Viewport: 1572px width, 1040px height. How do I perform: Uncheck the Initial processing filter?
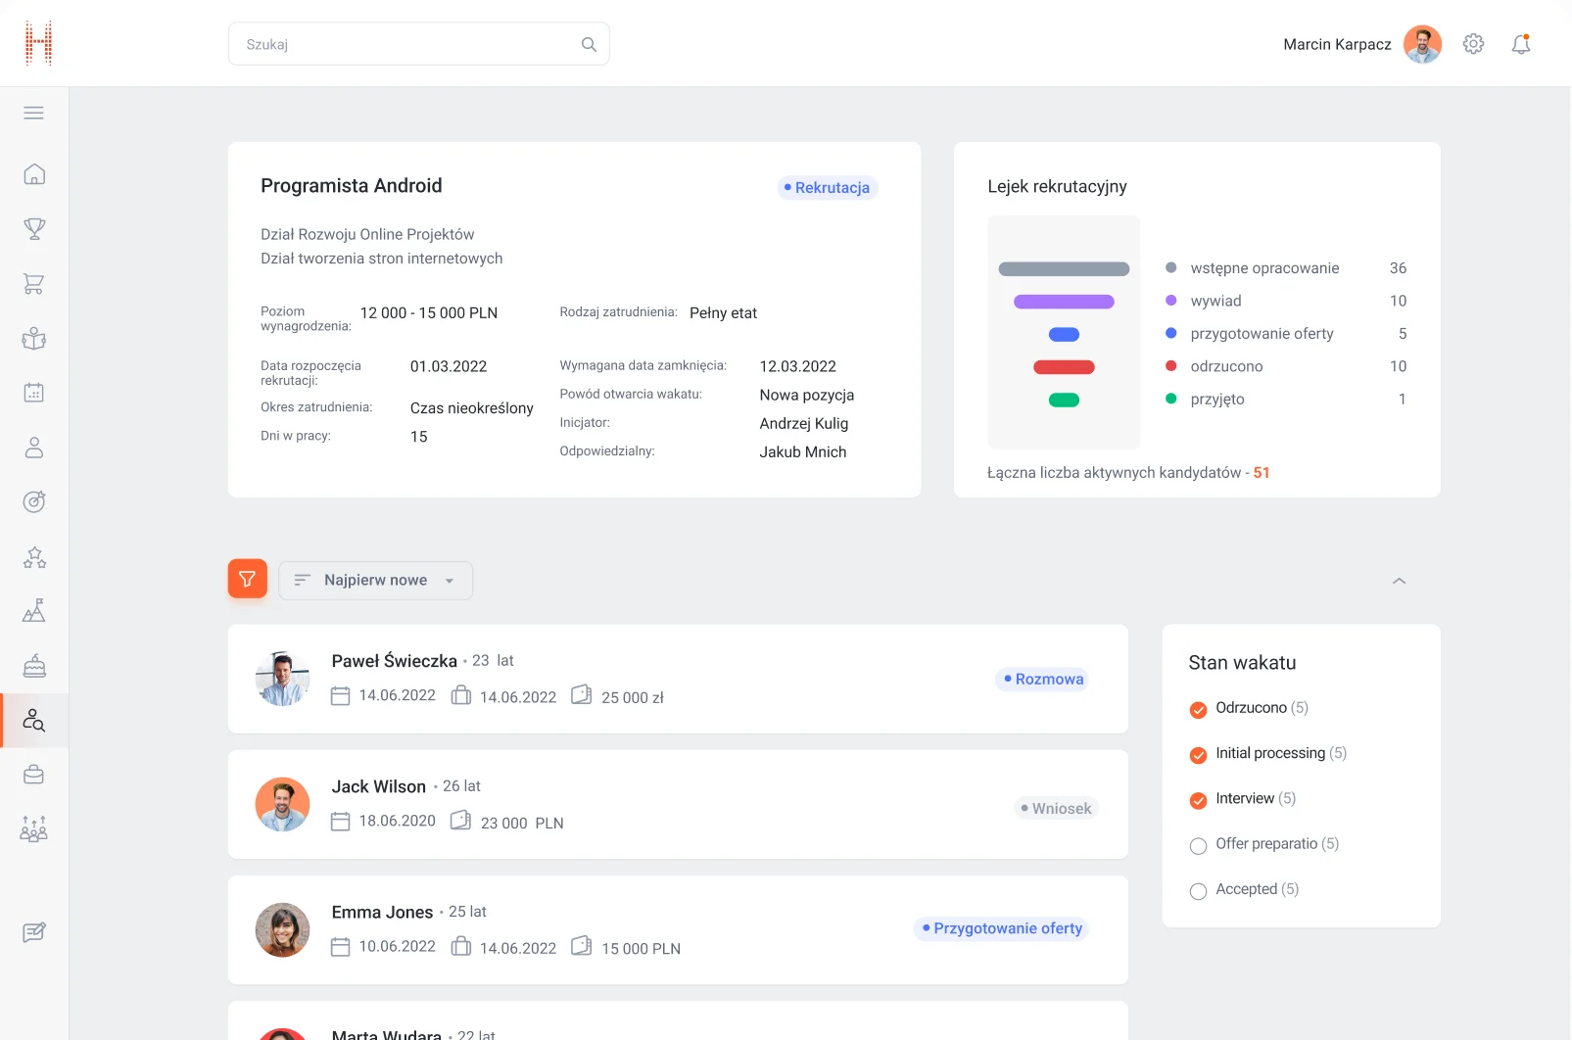tap(1198, 755)
